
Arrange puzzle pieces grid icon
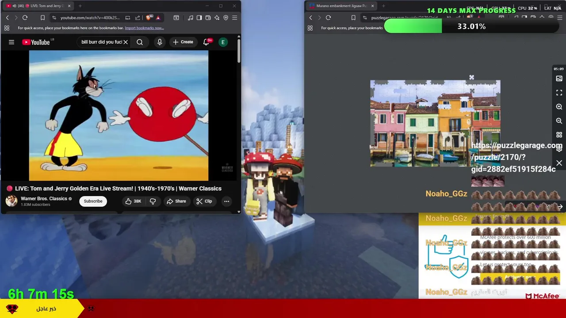click(559, 135)
